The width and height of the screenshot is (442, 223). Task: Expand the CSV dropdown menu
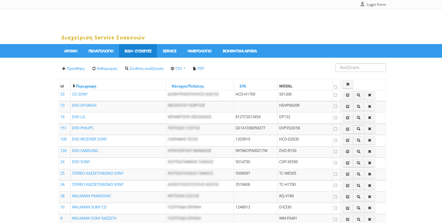pyautogui.click(x=178, y=69)
